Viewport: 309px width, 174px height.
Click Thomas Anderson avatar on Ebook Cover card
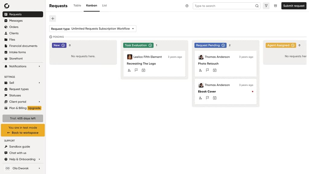tap(201, 85)
